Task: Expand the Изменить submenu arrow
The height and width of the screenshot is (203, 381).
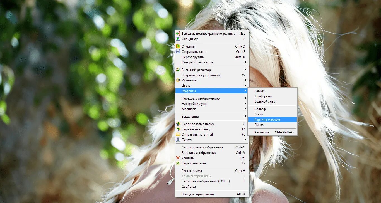Action: tap(246, 80)
